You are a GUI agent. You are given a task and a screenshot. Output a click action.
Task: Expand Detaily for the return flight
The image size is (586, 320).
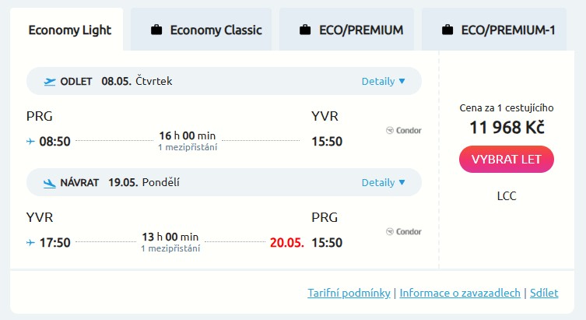[383, 182]
